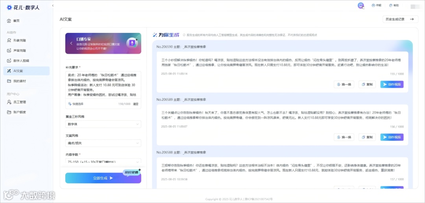Screen dimensions: 425x203
Task: Open 员工管理 staff management
Action: [x=27, y=102]
